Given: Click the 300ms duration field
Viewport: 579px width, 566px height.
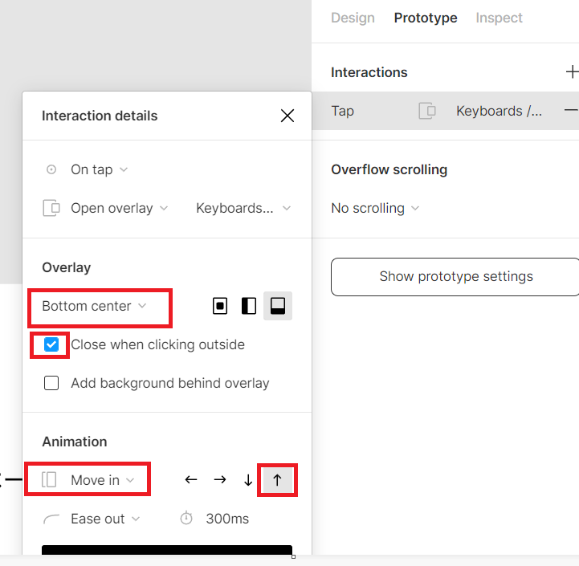Looking at the screenshot, I should (227, 519).
